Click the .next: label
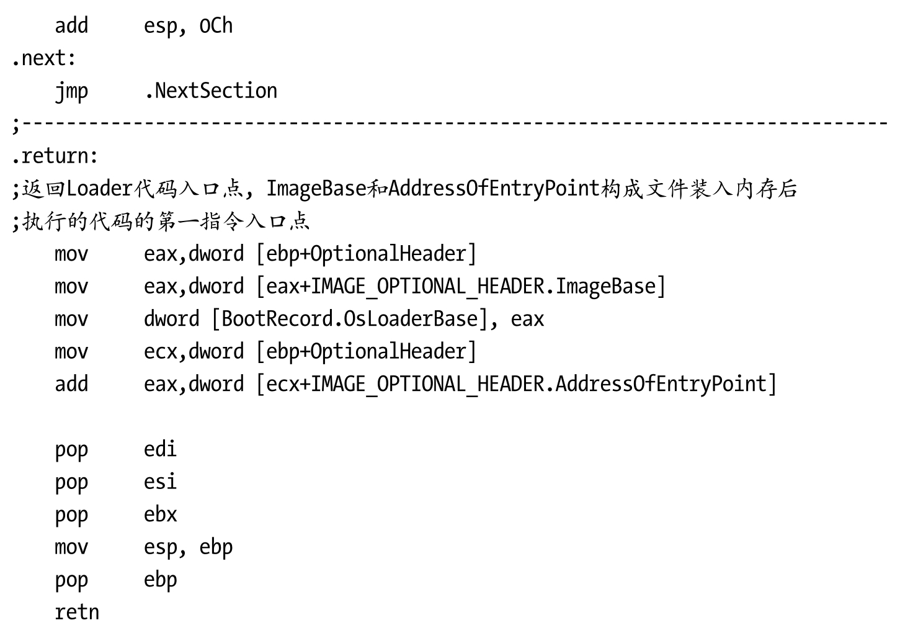 (43, 58)
